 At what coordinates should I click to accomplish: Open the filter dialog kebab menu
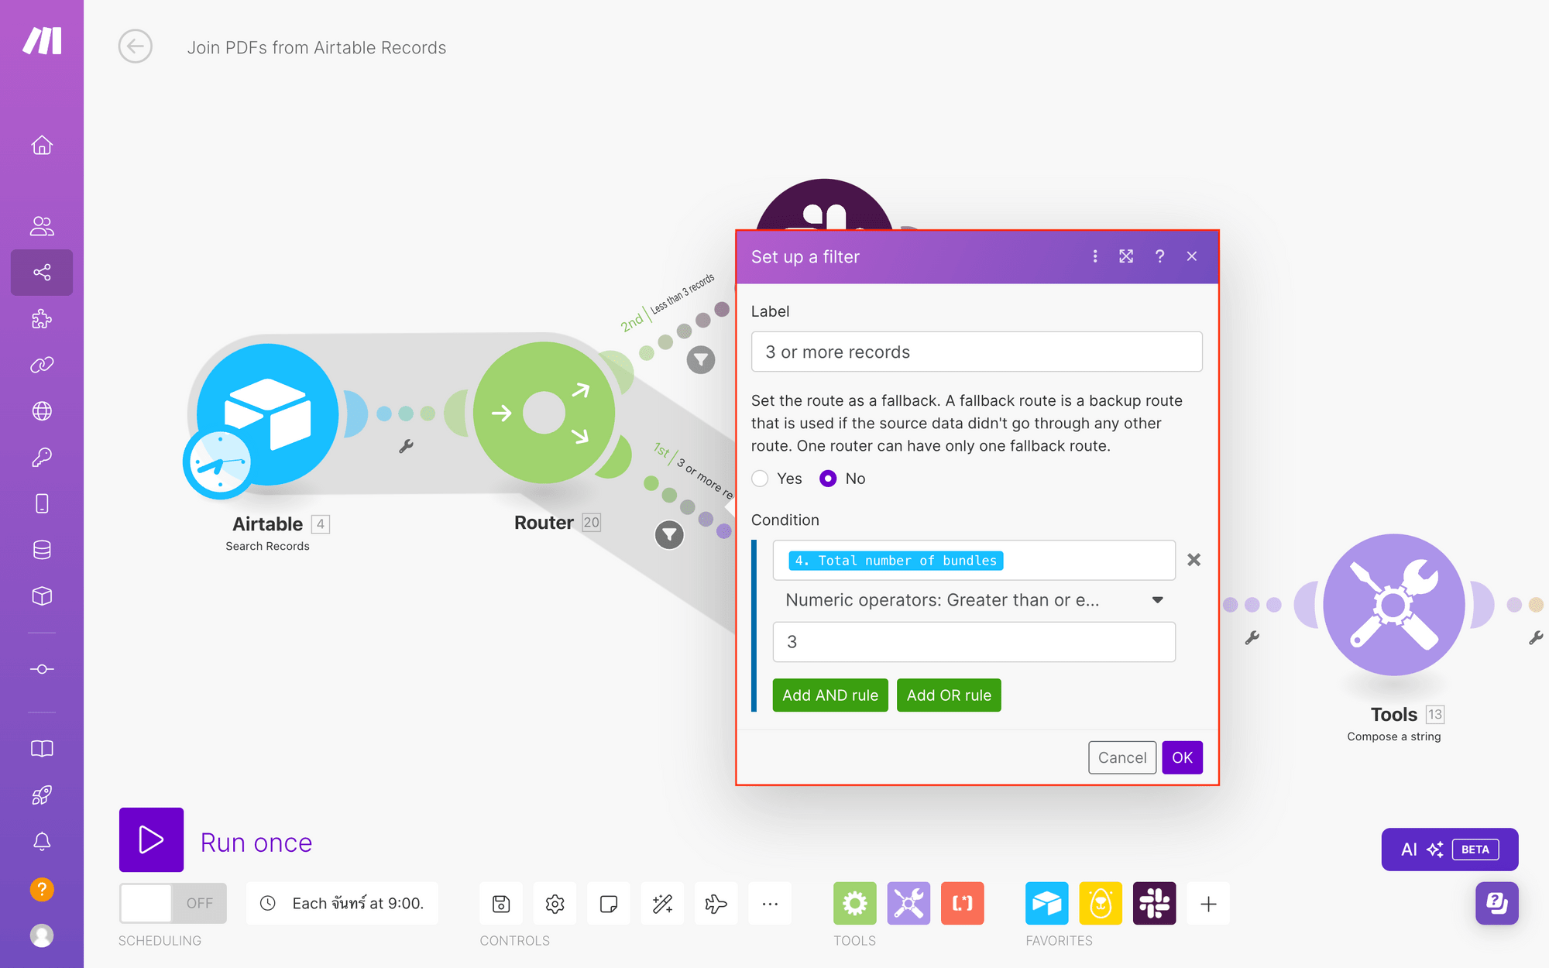(x=1094, y=256)
